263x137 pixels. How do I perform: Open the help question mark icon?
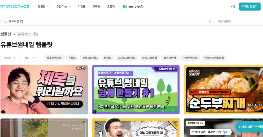click(233, 7)
